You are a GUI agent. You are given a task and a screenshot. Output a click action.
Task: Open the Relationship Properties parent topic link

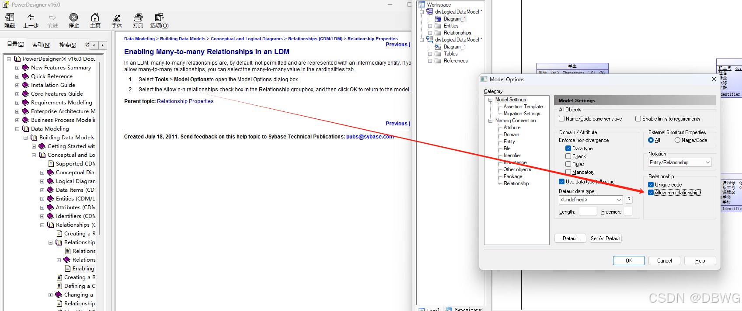click(185, 101)
